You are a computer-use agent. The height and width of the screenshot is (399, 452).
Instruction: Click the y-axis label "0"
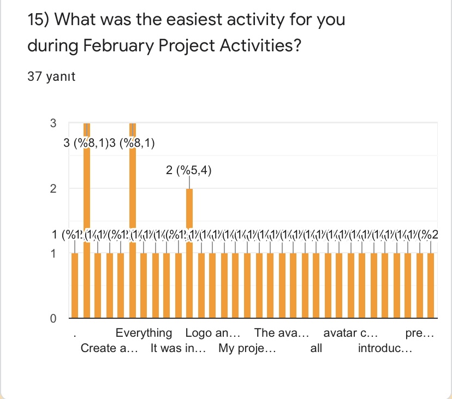click(x=53, y=319)
